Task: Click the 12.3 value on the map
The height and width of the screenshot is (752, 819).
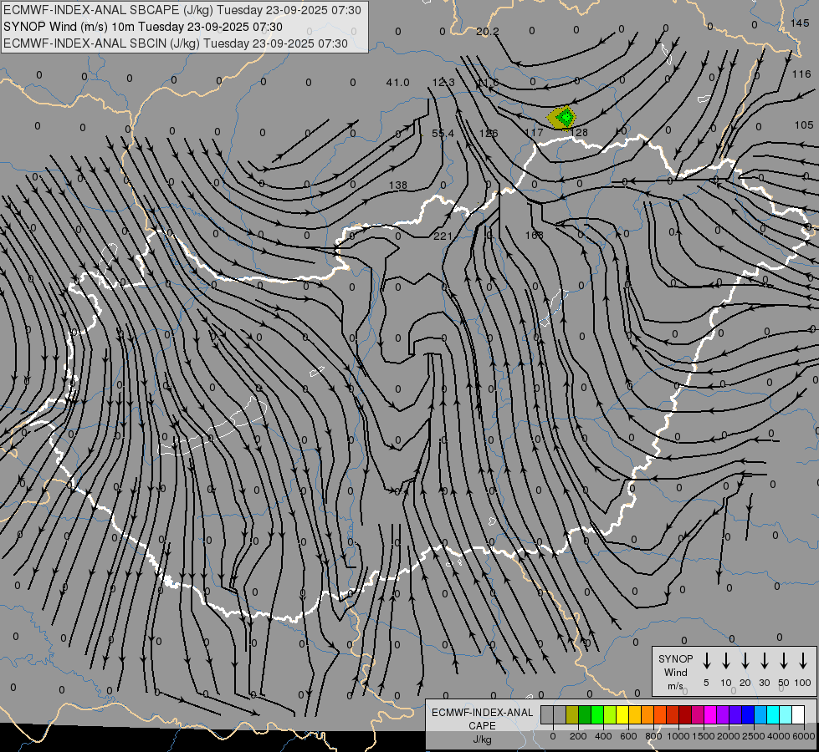Action: (x=443, y=83)
